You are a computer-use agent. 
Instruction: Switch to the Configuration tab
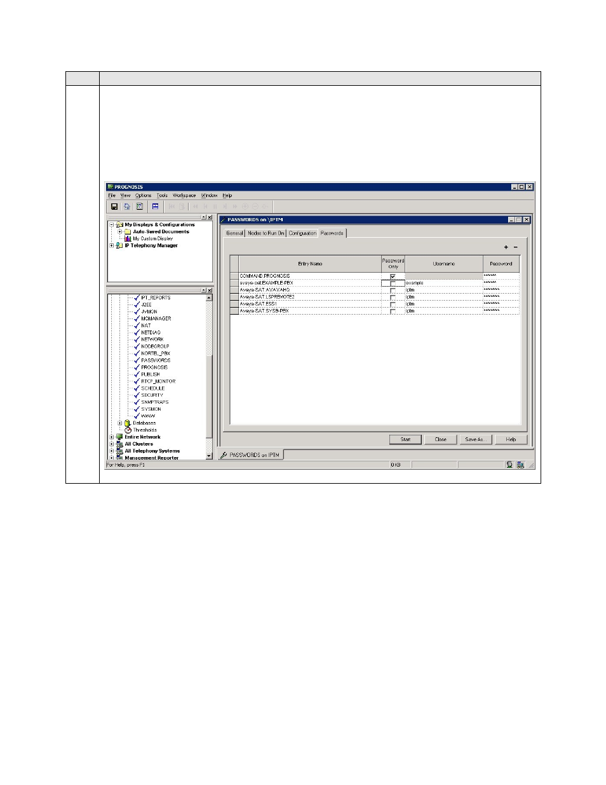(302, 233)
